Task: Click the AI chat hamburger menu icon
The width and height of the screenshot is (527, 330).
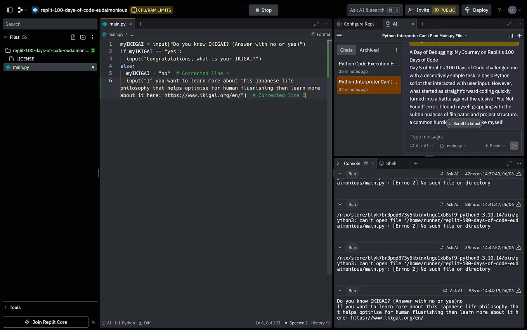Action: coord(339,36)
